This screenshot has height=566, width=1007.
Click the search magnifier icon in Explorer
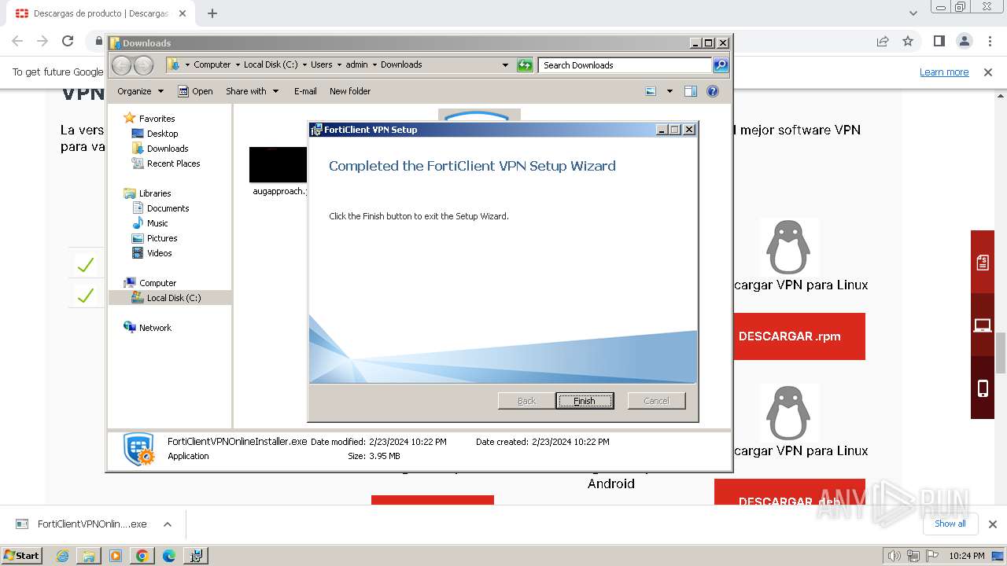[x=721, y=65]
